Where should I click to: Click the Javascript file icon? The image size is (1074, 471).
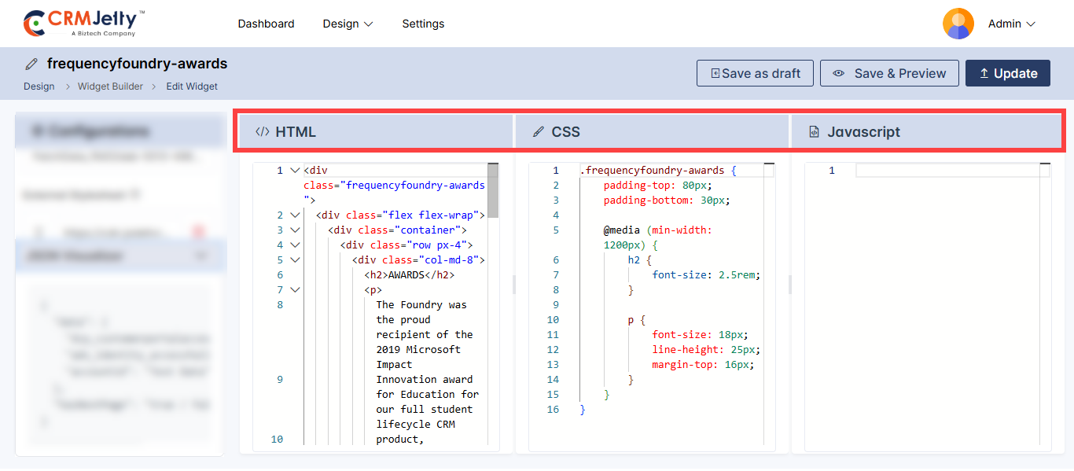815,132
